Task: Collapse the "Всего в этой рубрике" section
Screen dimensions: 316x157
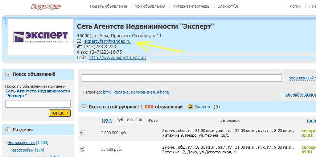Action: click(x=84, y=107)
